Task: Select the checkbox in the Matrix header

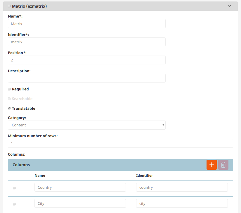Action: (9, 6)
